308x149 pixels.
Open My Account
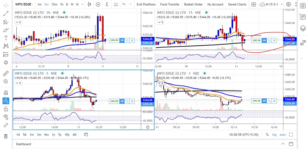coord(215,4)
